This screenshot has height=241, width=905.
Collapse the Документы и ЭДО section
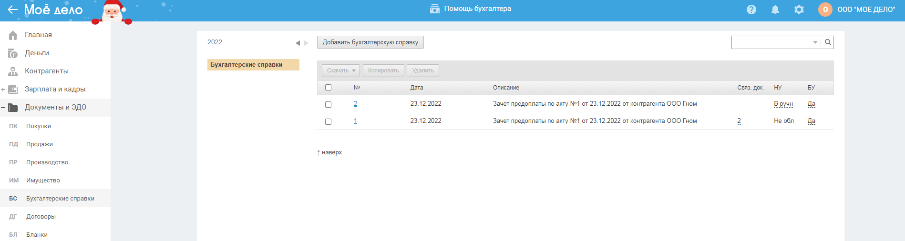[x=3, y=108]
